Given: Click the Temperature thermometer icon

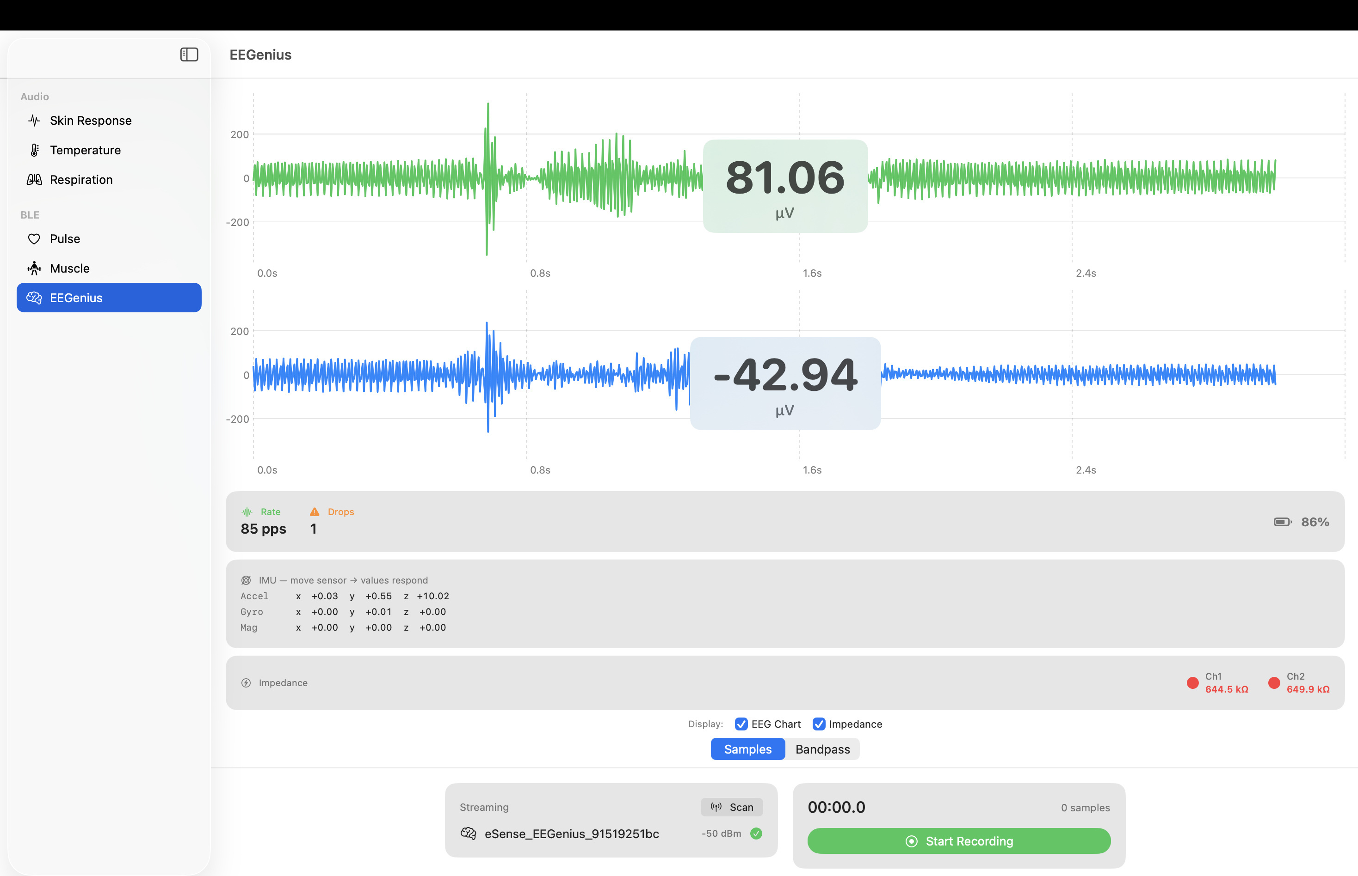Looking at the screenshot, I should (34, 150).
